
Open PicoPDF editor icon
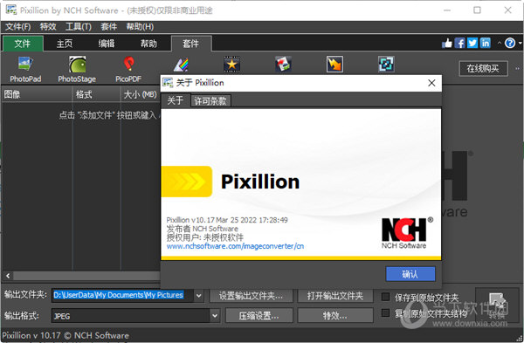128,70
